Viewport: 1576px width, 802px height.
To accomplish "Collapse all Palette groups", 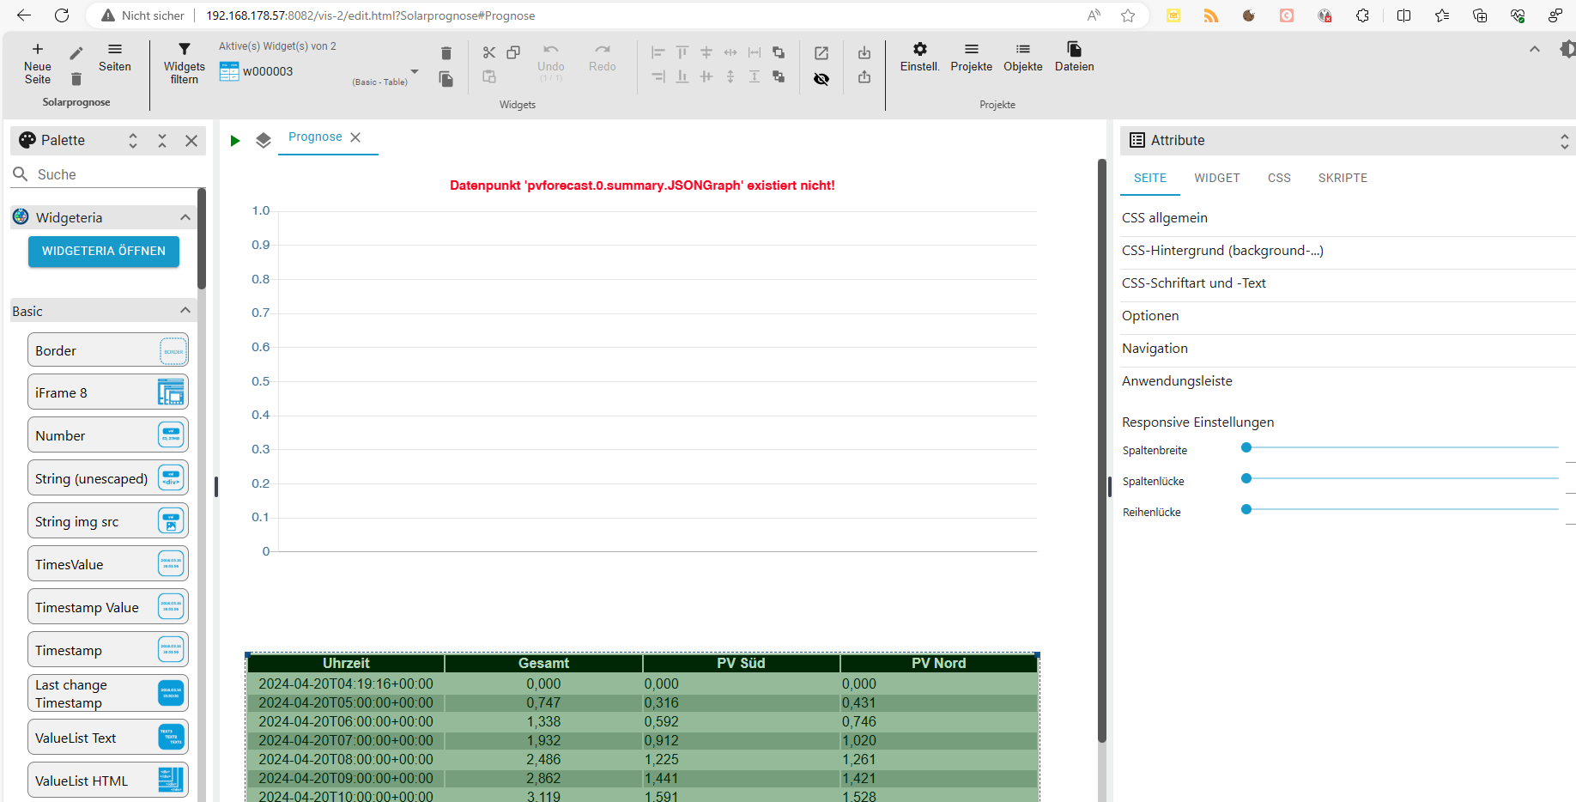I will pos(162,141).
